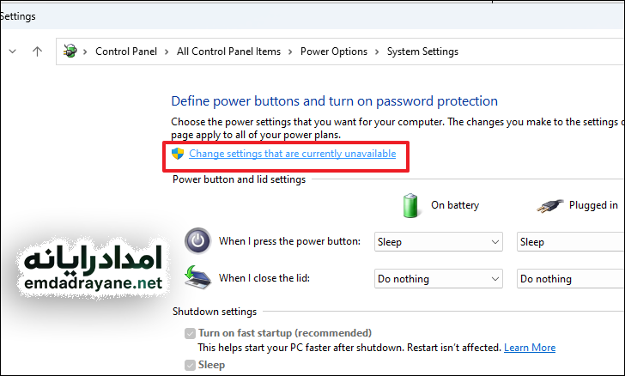Open power button Plugged in dropdown
Screen dimensions: 625x376
point(570,242)
